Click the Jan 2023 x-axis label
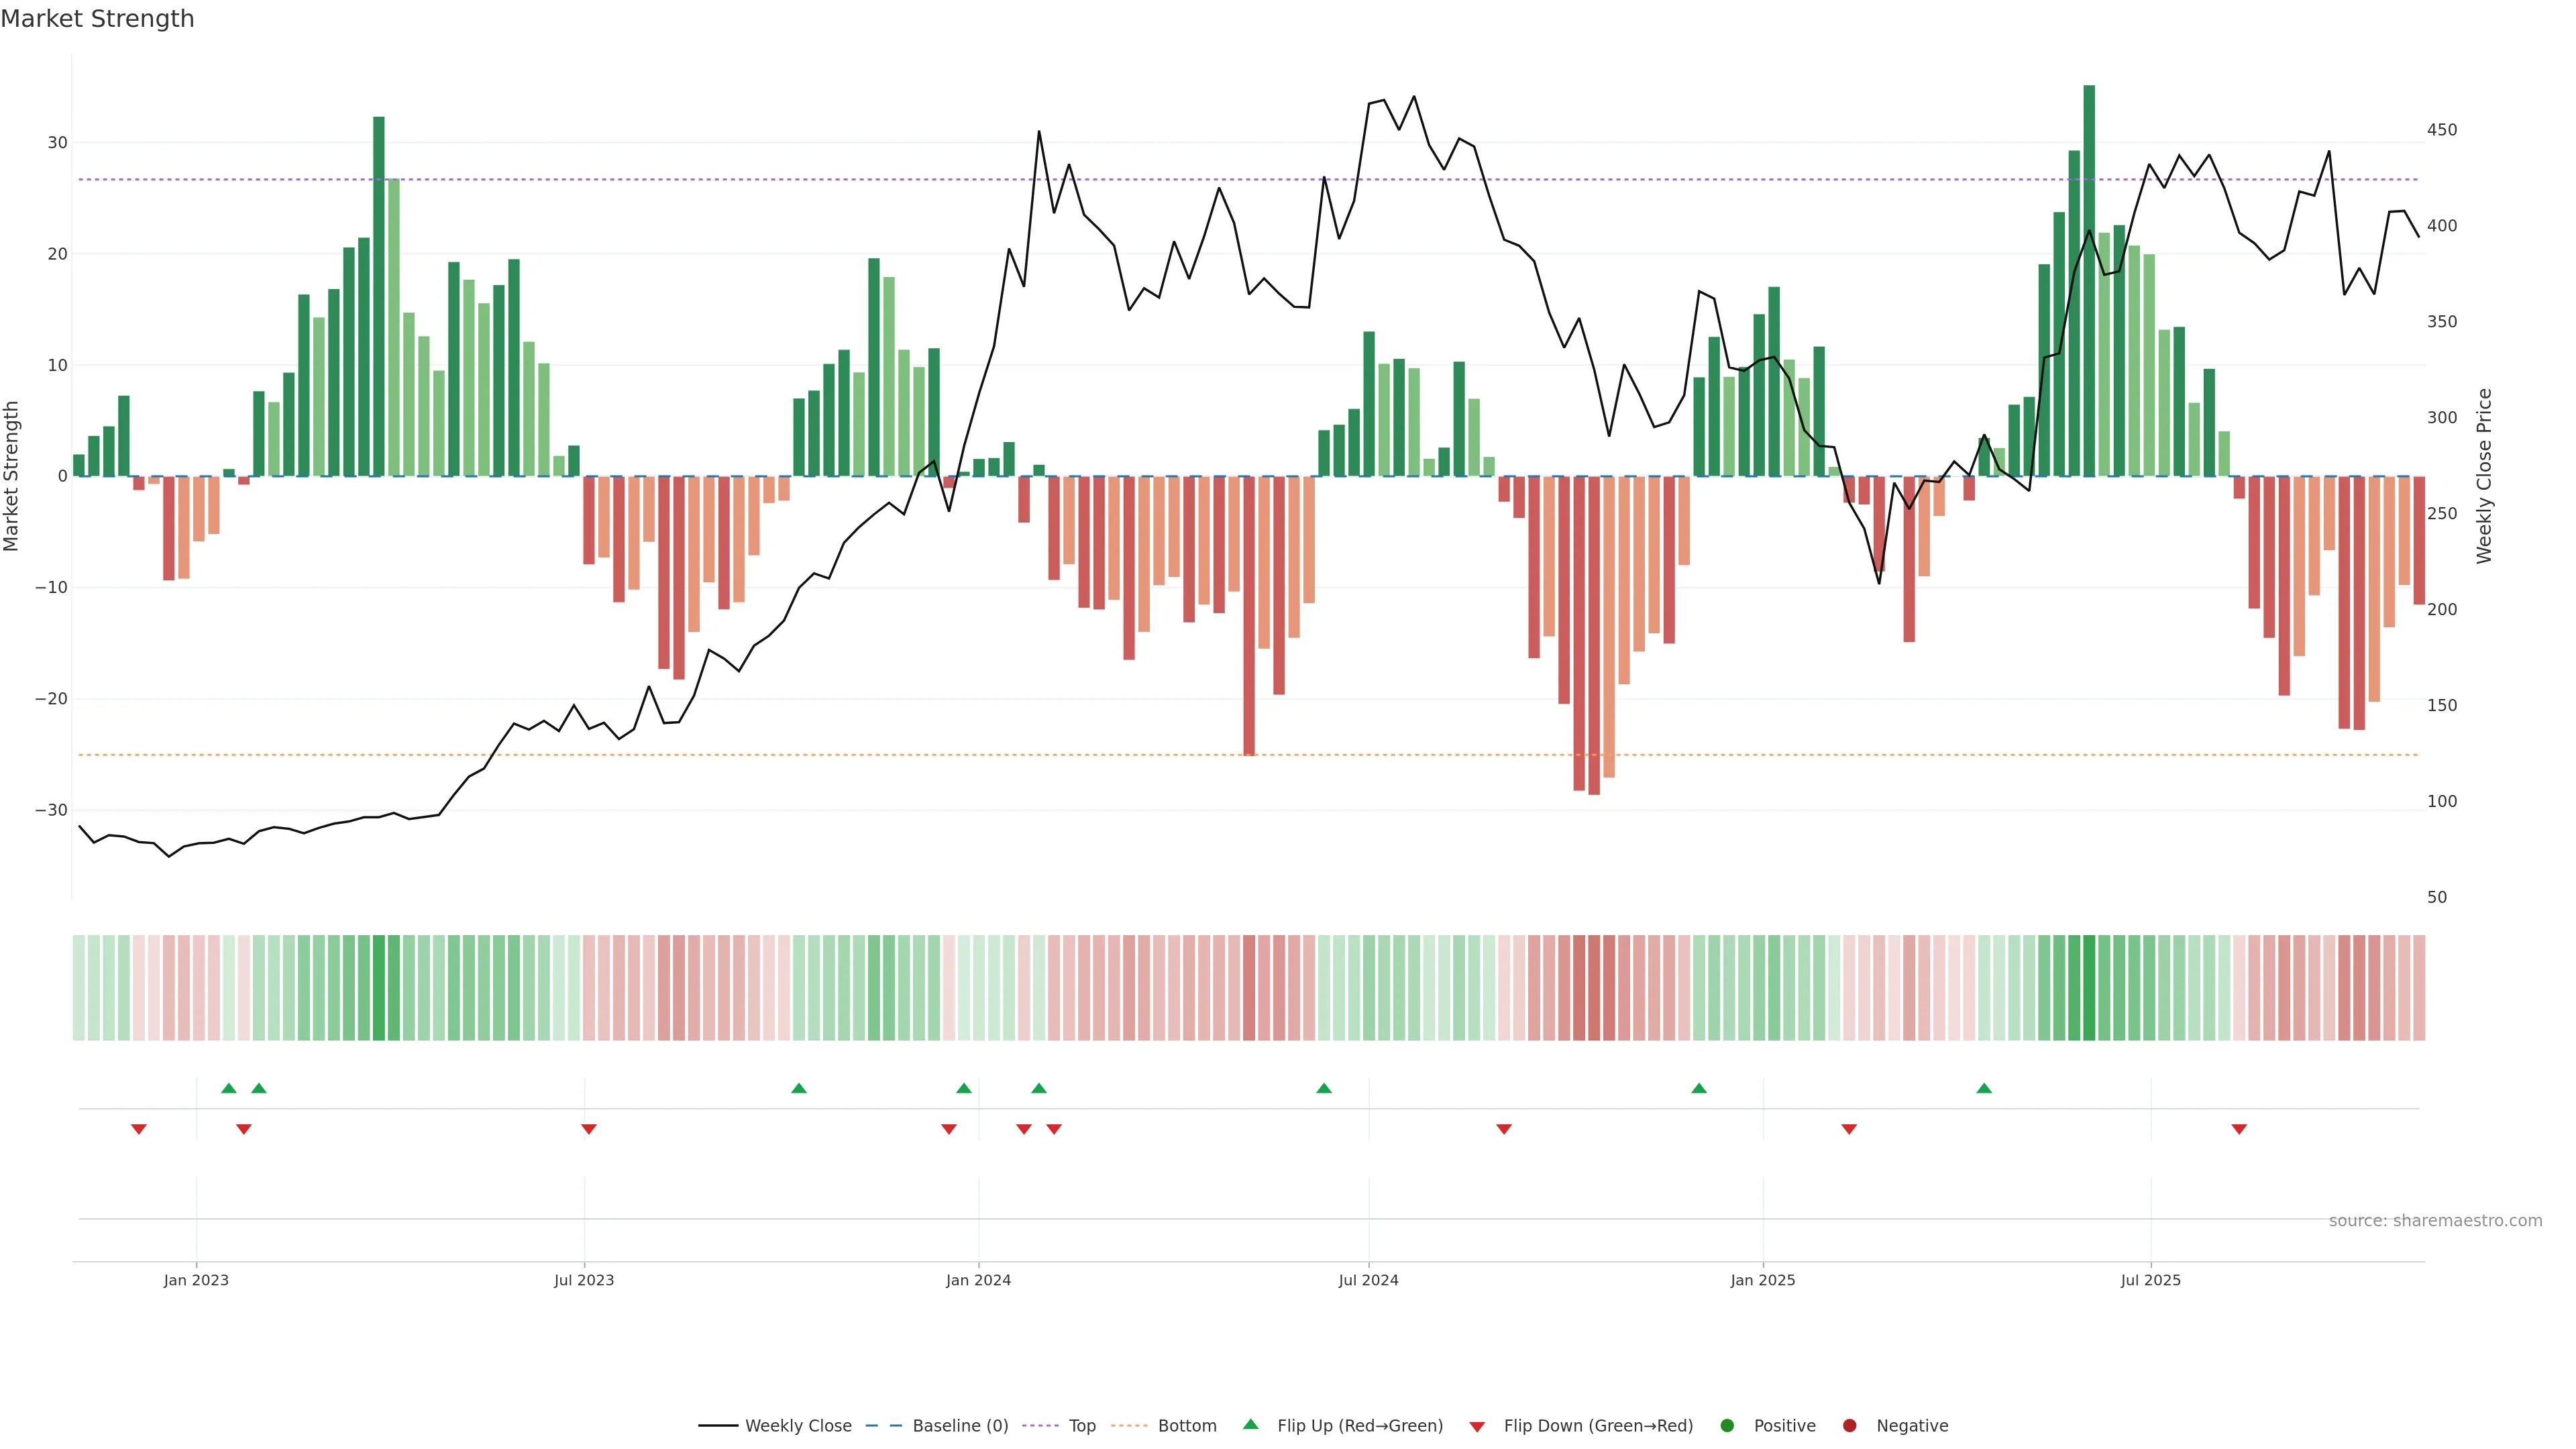The width and height of the screenshot is (2576, 1449). (x=196, y=1280)
